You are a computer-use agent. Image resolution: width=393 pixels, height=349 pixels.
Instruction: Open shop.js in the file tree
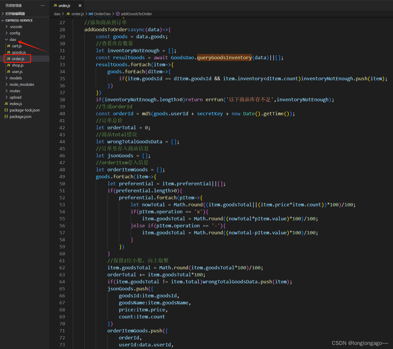click(18, 65)
